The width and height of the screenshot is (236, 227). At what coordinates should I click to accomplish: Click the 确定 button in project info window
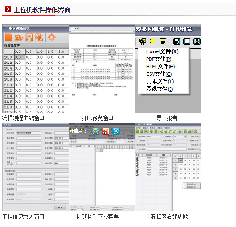click(60, 207)
